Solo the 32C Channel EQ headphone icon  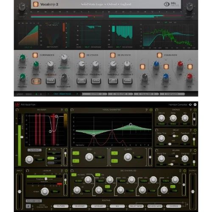[x=72, y=171]
